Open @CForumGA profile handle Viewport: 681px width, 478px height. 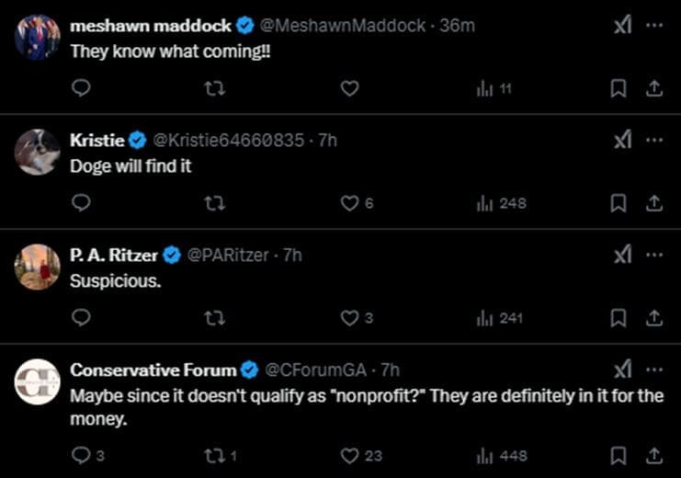tap(318, 370)
